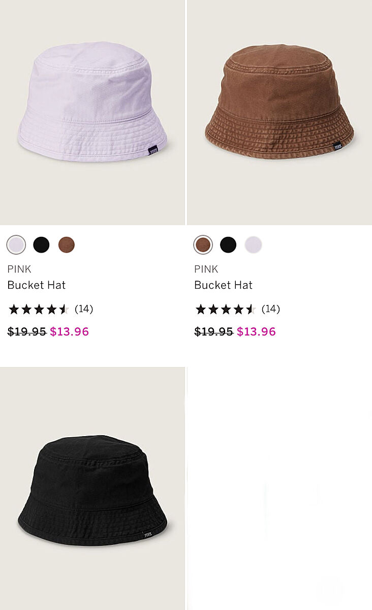Open the (14) reviews count for lilac hat
372x610 pixels.
(x=84, y=309)
